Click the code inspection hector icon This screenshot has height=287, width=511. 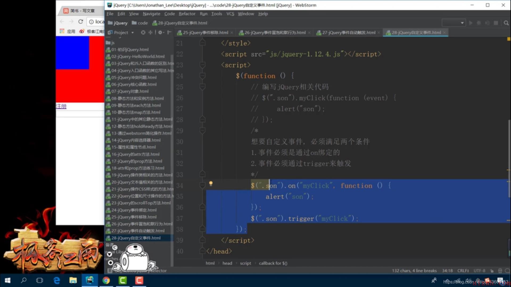tap(500, 271)
